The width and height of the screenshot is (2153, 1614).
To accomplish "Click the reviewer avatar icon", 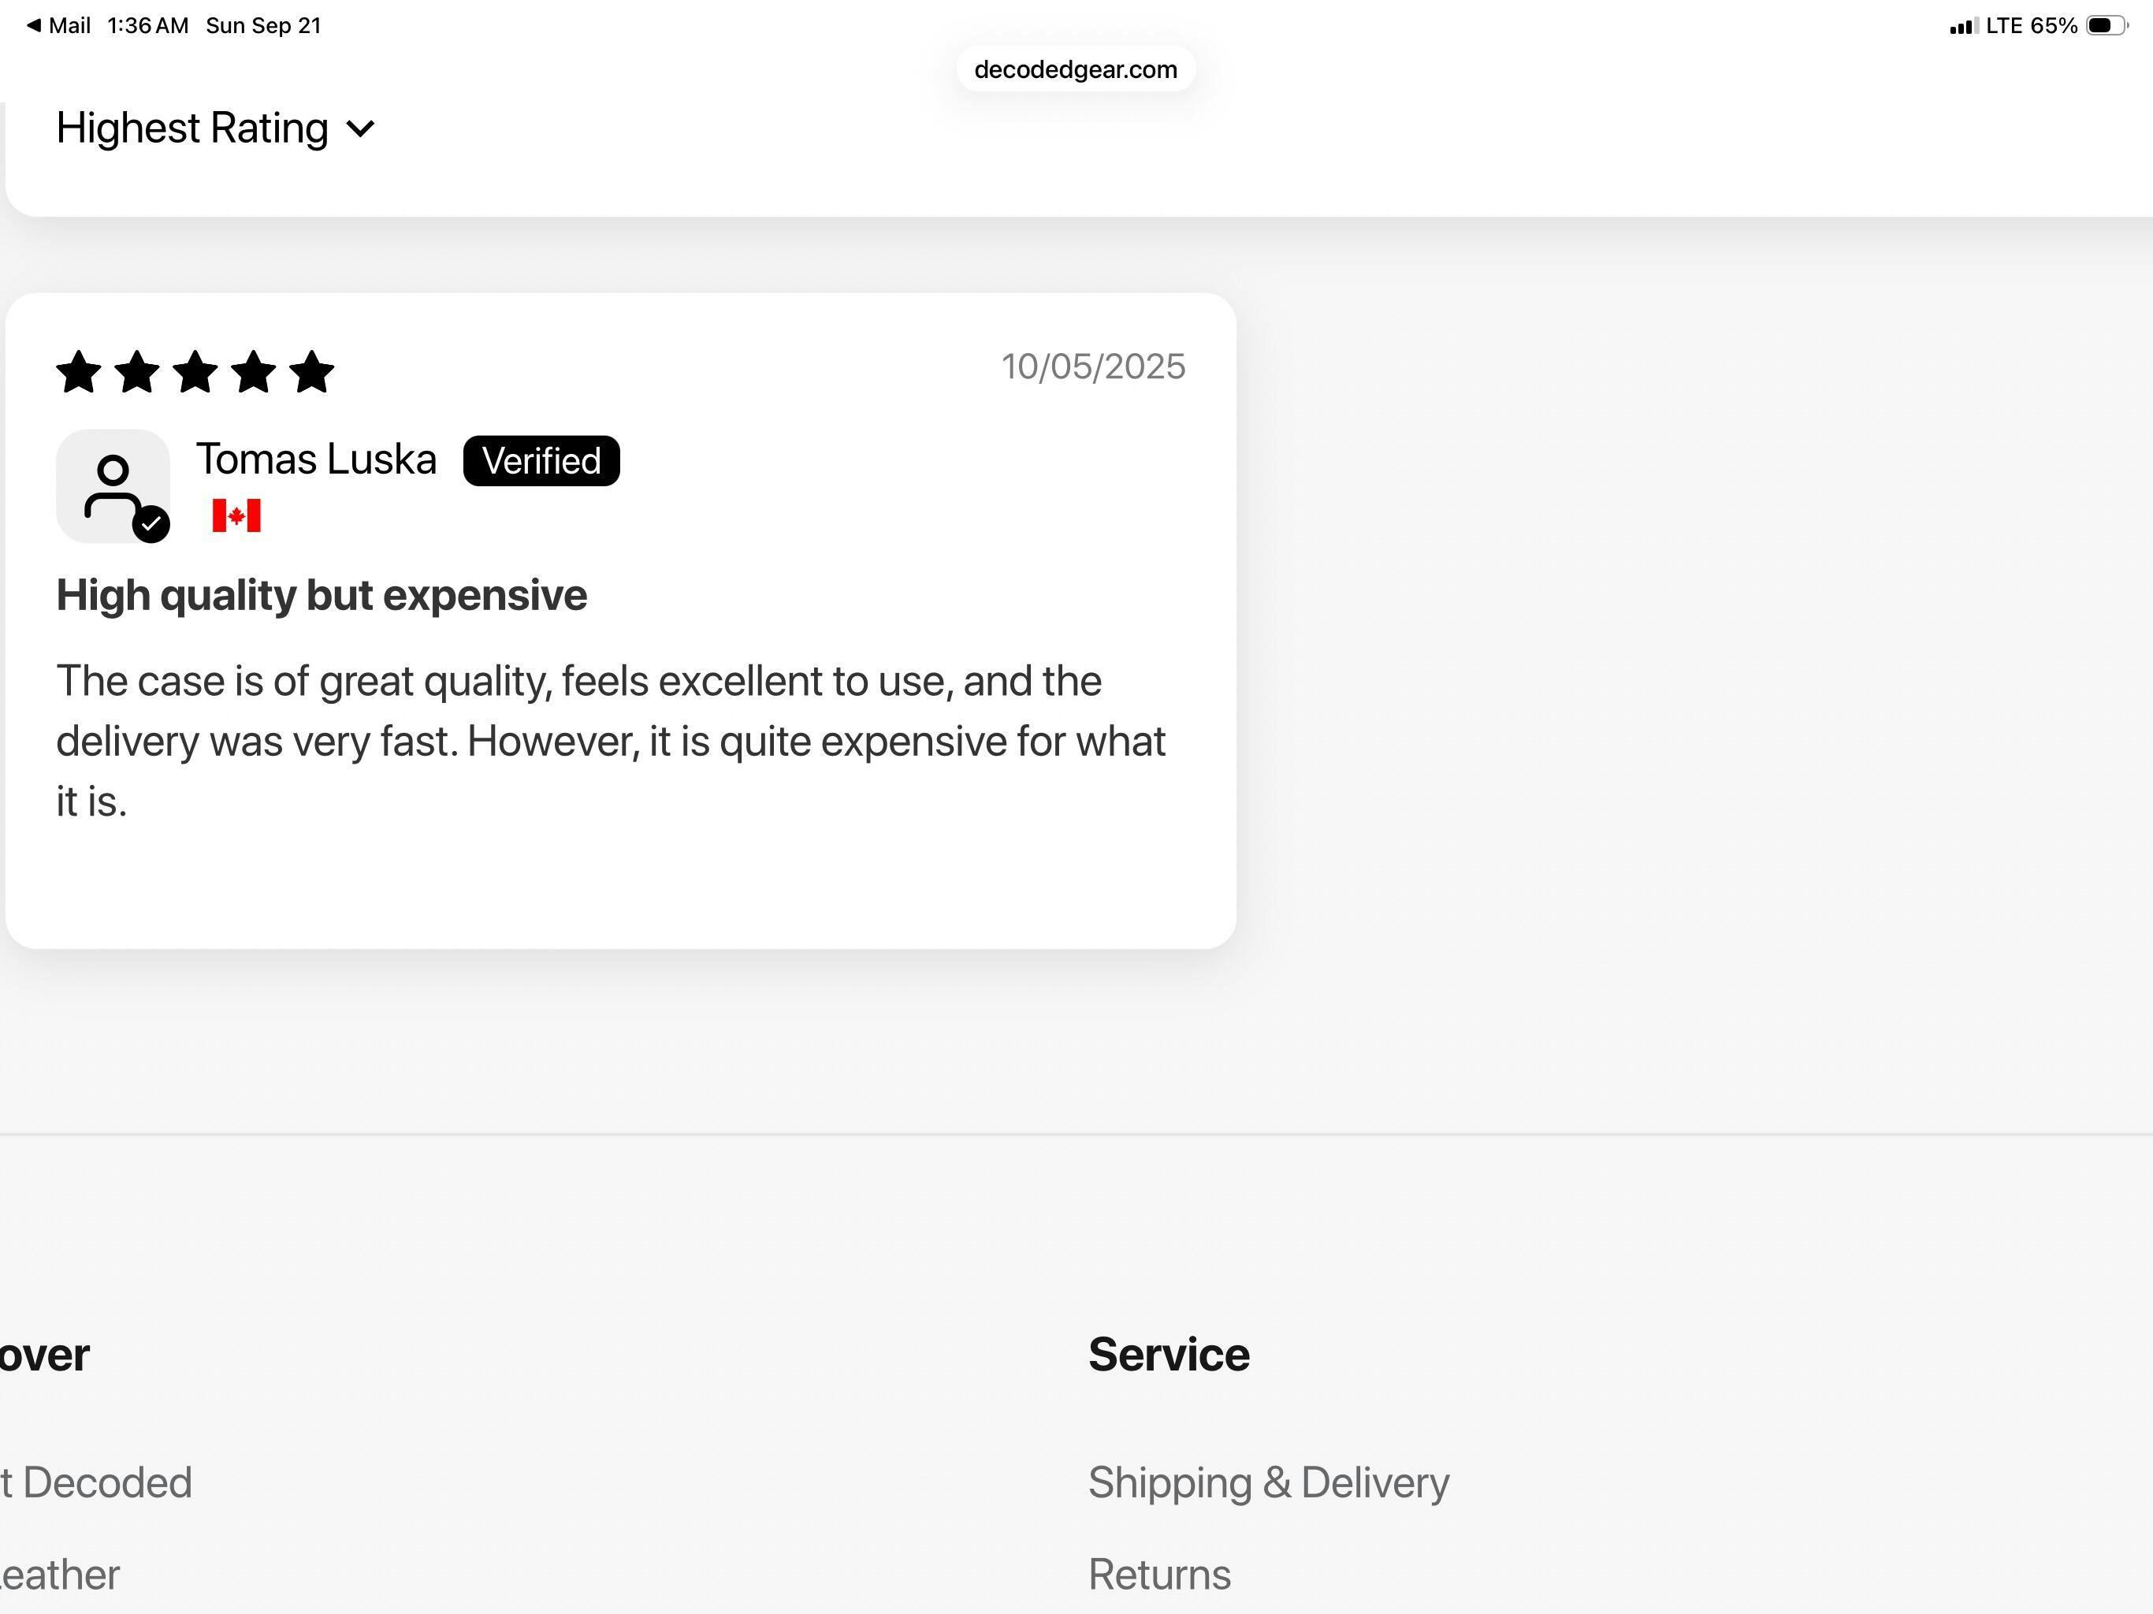I will click(111, 484).
